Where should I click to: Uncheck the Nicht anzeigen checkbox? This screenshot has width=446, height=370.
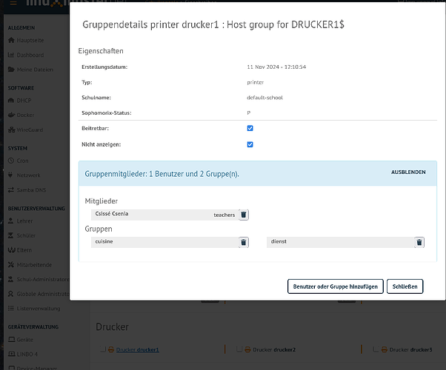point(250,144)
